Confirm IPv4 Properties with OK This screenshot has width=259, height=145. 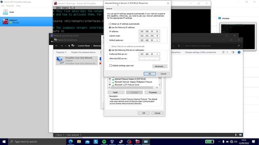pyautogui.click(x=150, y=74)
